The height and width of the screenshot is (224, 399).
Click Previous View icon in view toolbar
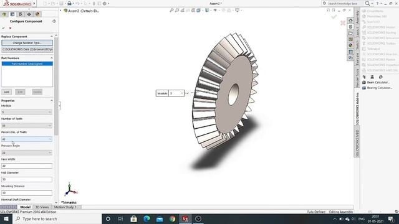pyautogui.click(x=183, y=10)
